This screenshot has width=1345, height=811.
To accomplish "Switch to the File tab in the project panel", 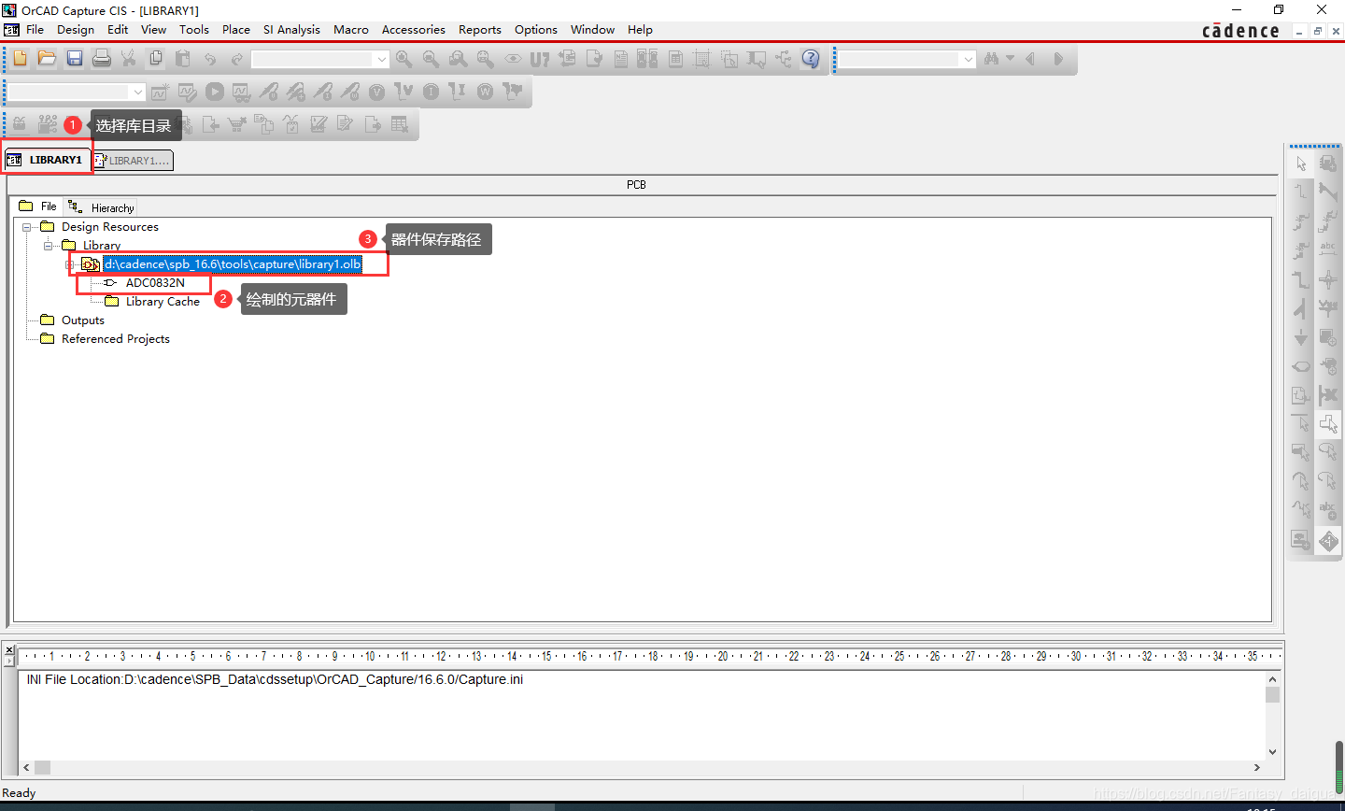I will pyautogui.click(x=38, y=206).
